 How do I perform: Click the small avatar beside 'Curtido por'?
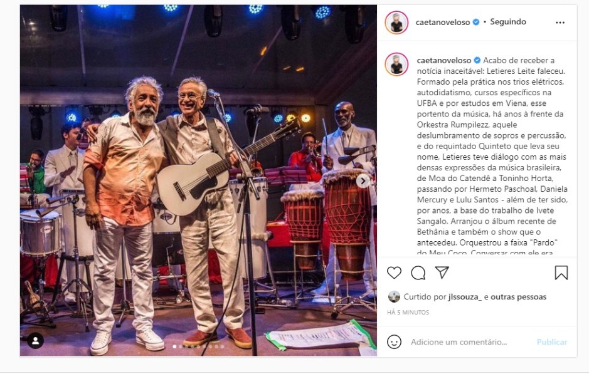(394, 297)
